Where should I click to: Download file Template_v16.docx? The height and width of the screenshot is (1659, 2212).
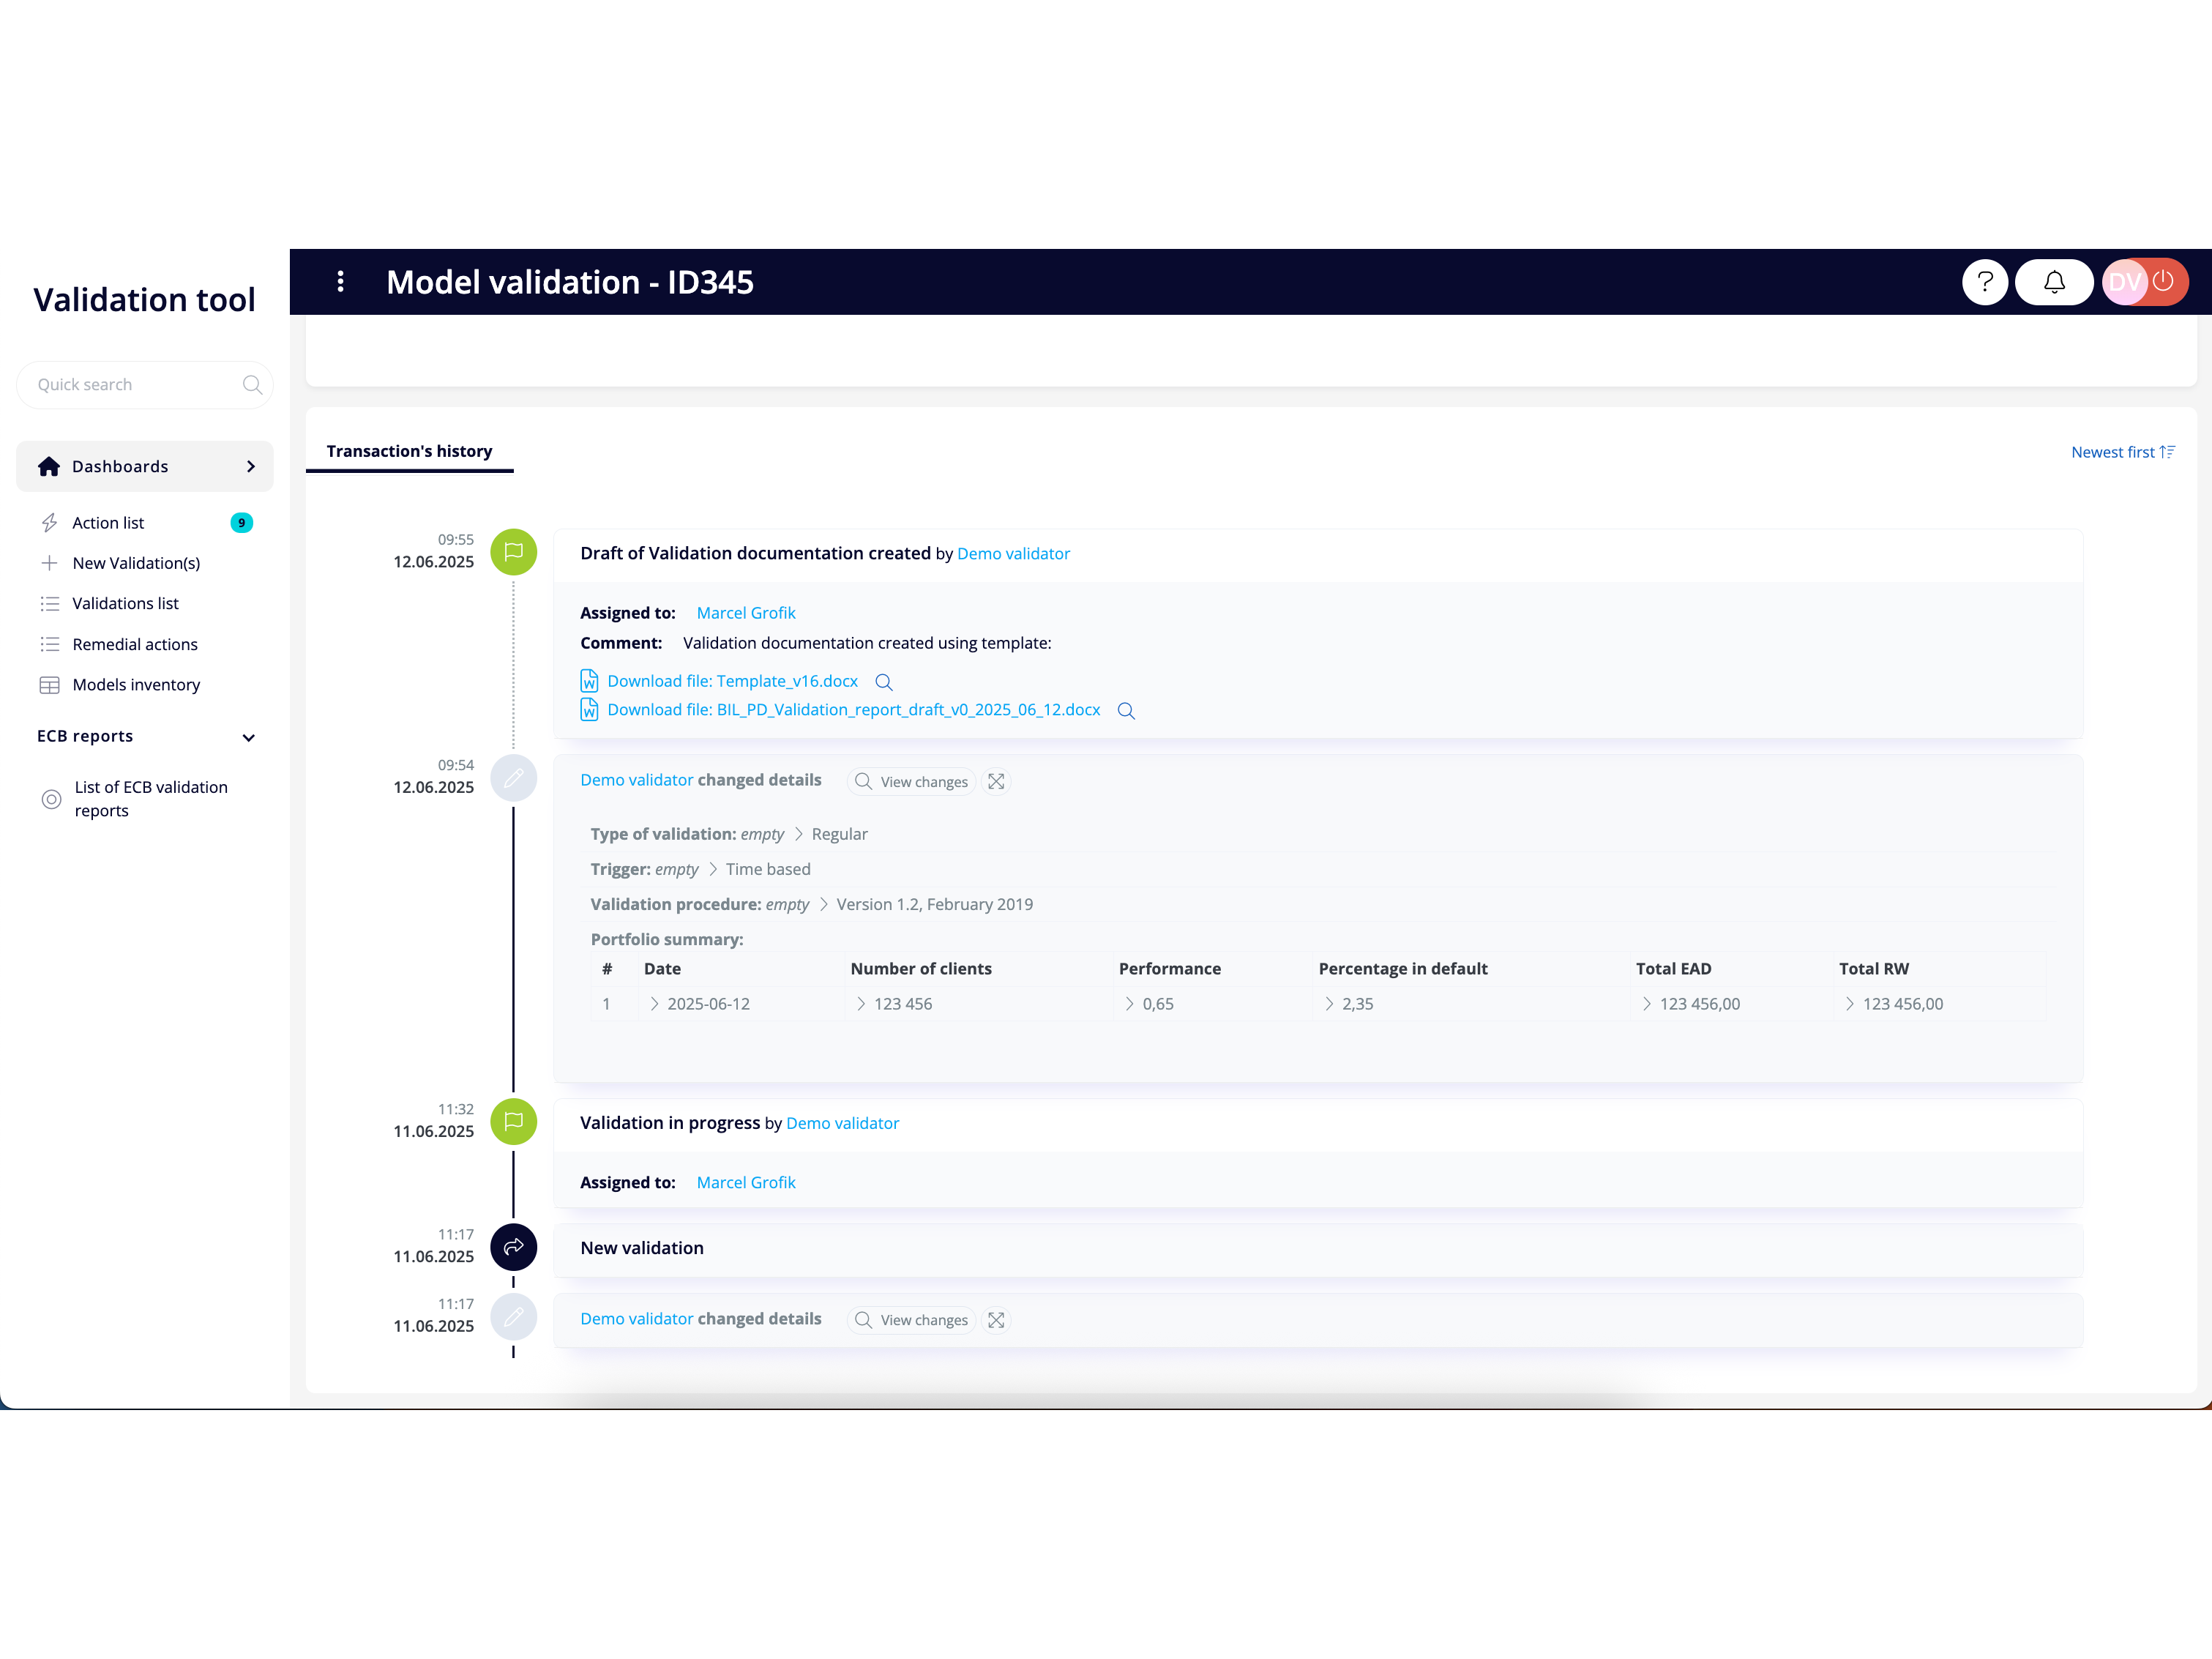tap(732, 681)
